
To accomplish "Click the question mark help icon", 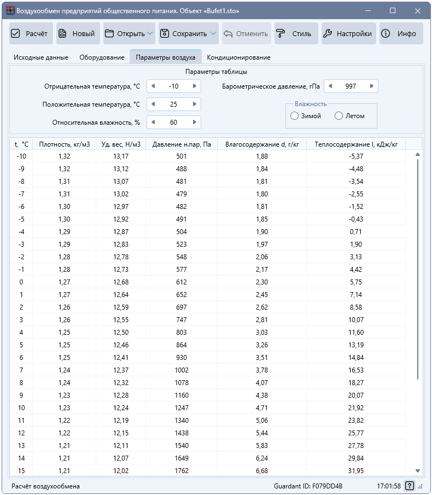I will (x=409, y=486).
